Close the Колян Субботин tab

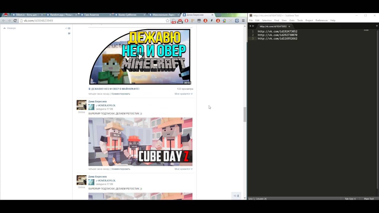pyautogui.click(x=144, y=15)
